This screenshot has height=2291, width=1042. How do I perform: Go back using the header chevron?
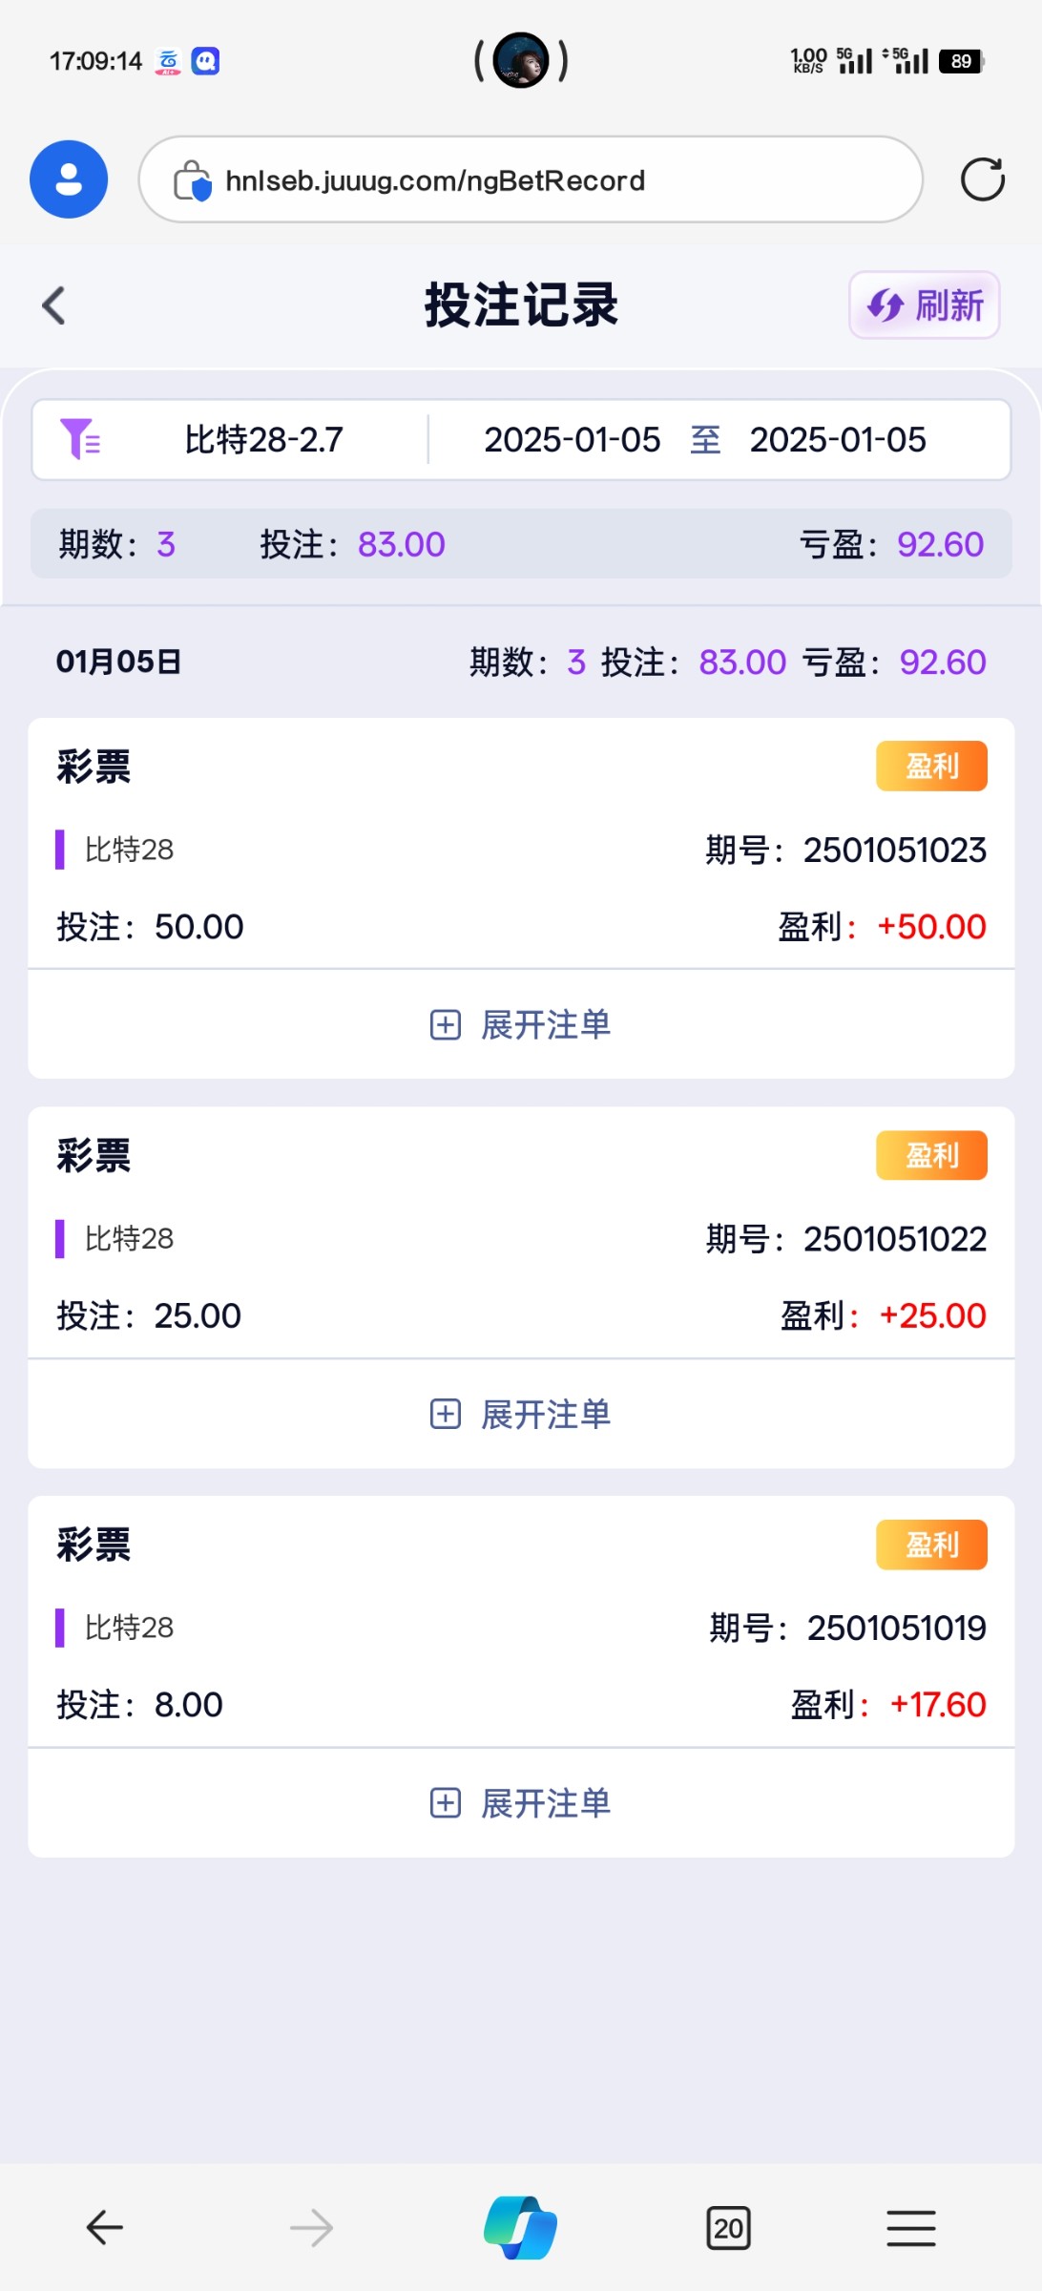click(54, 305)
